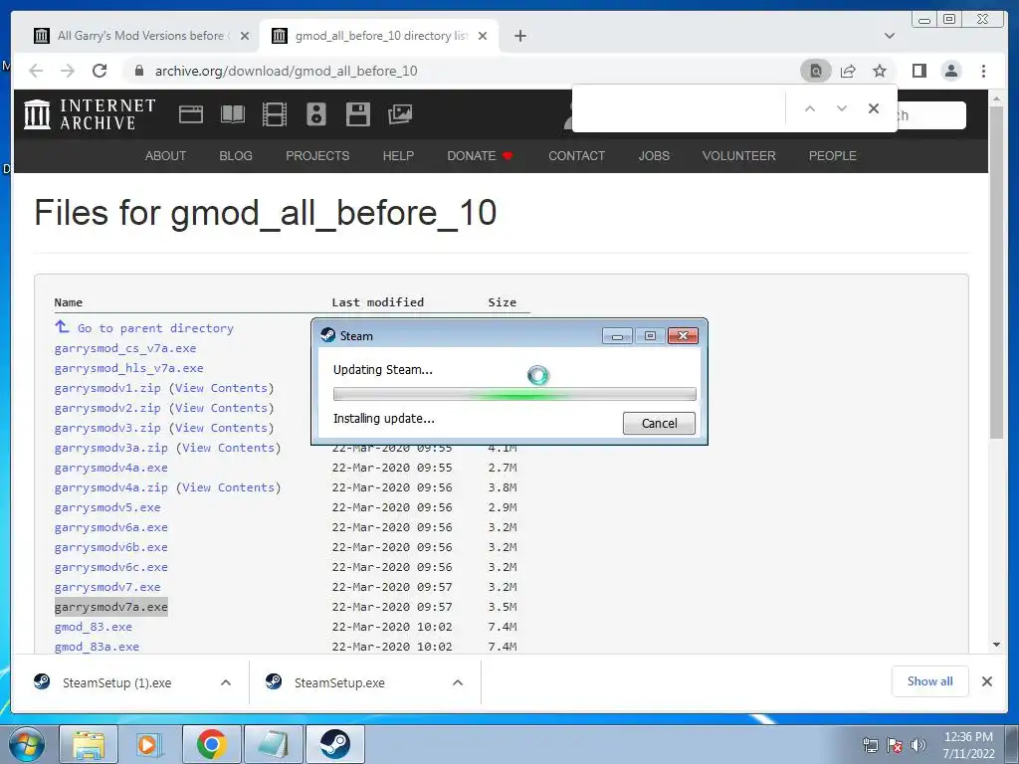Screen dimensions: 1019x764
Task: Download gmod_83.exe
Action: [94, 627]
